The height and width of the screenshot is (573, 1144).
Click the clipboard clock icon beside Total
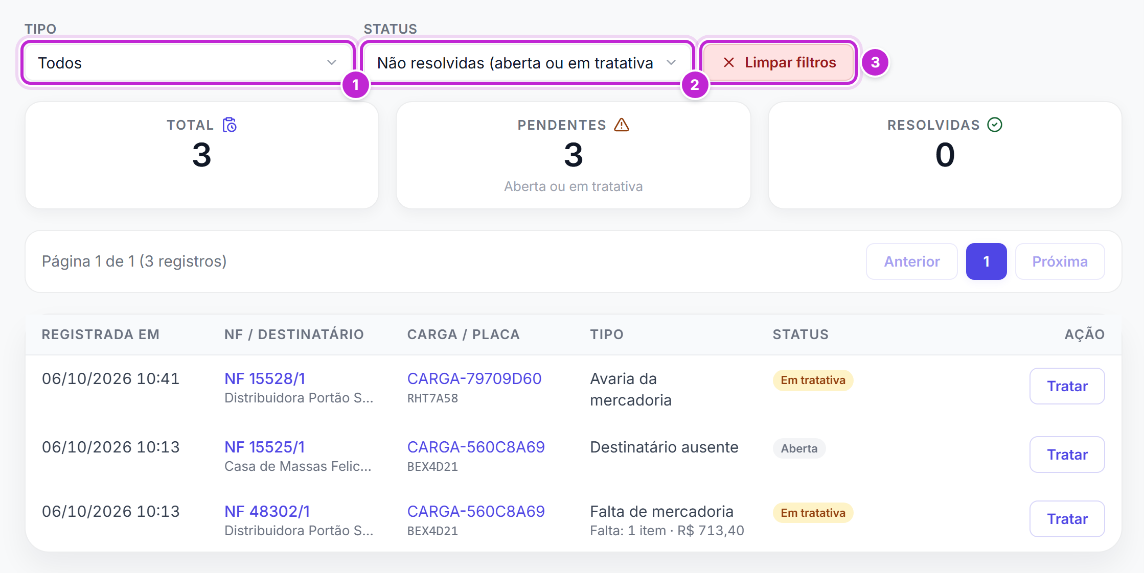point(230,125)
